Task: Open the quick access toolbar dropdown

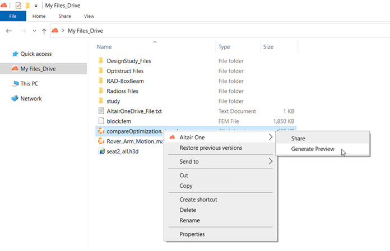Action: pos(36,6)
